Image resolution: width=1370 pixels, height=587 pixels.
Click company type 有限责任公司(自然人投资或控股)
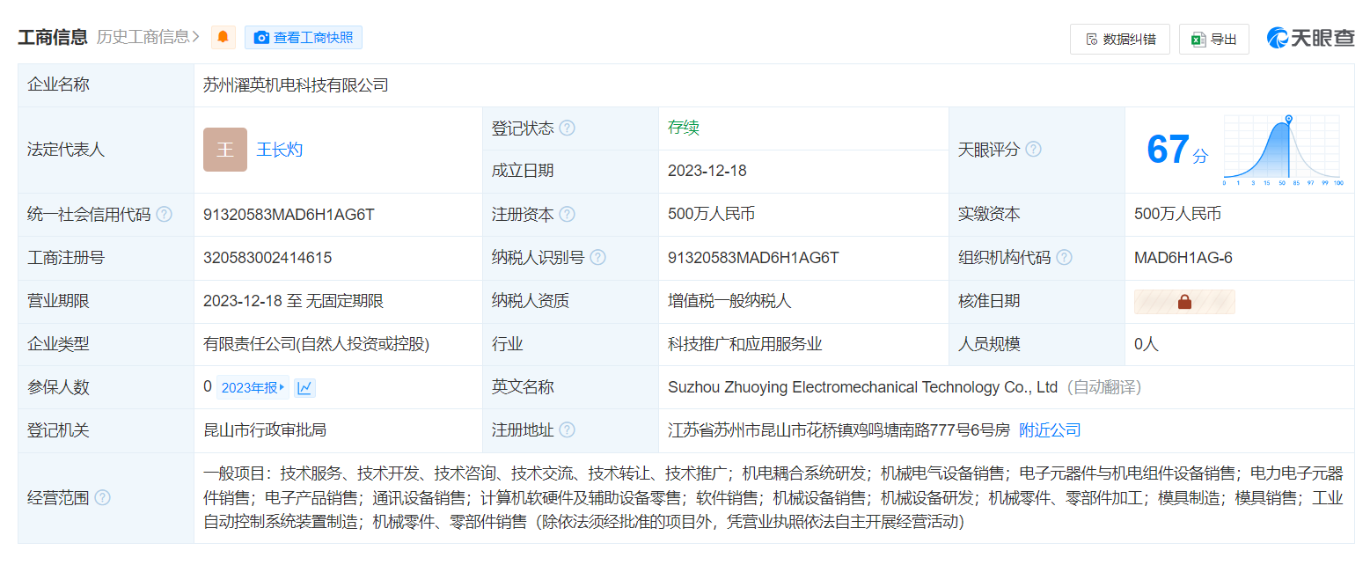coord(317,344)
